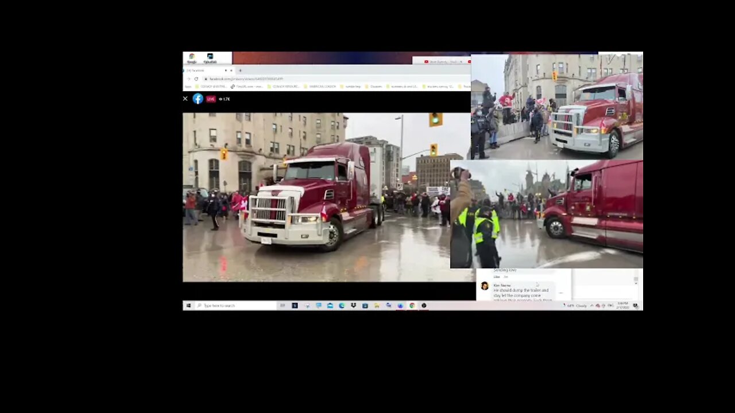This screenshot has width=735, height=413.
Task: Open the commenter's name link
Action: 502,285
